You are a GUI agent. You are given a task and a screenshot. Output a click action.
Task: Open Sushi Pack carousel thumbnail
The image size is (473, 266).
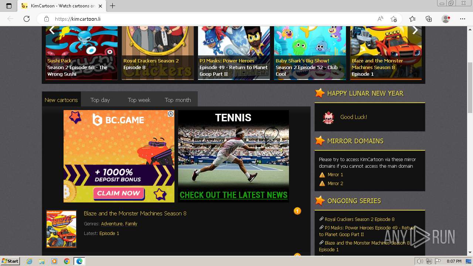tap(81, 52)
